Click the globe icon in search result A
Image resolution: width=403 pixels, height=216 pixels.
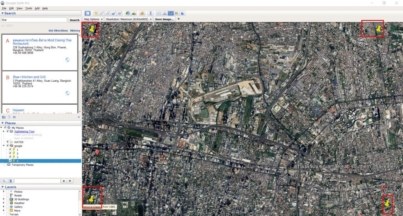pyautogui.click(x=67, y=60)
